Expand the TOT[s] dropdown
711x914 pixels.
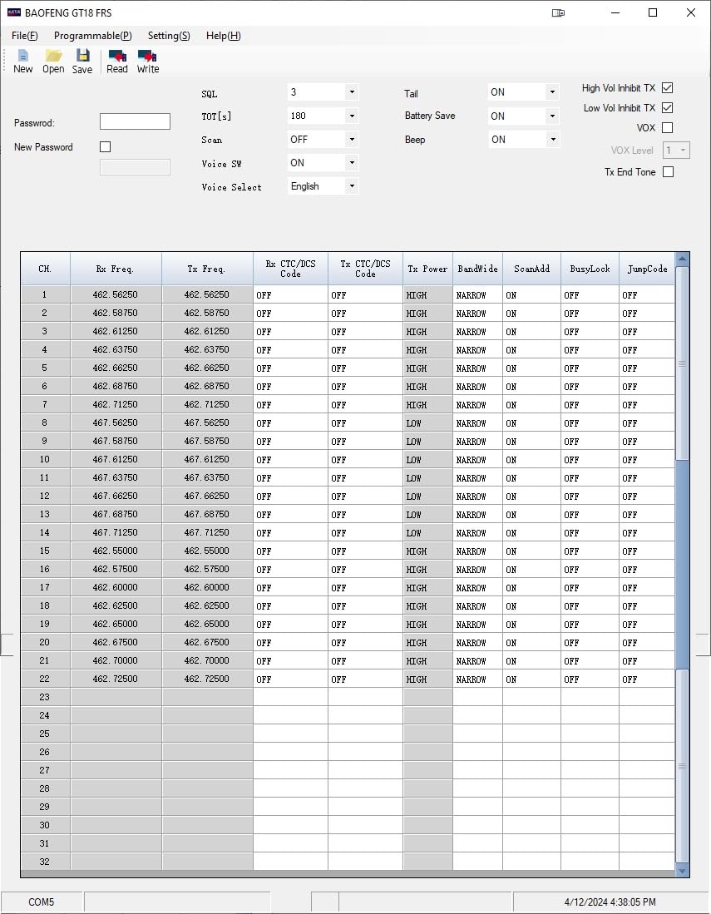point(352,116)
